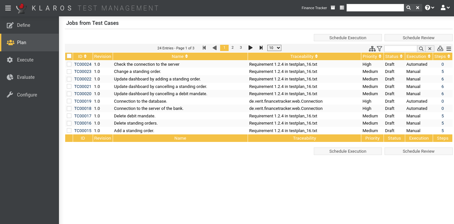The image size is (454, 224).
Task: Sort table by Priority column
Action: (x=372, y=56)
